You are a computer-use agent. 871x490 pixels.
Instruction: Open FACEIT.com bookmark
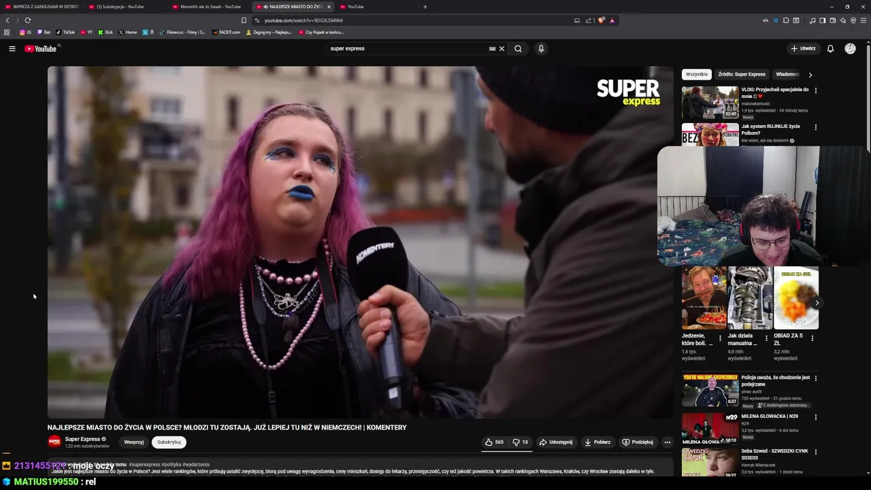(x=226, y=32)
